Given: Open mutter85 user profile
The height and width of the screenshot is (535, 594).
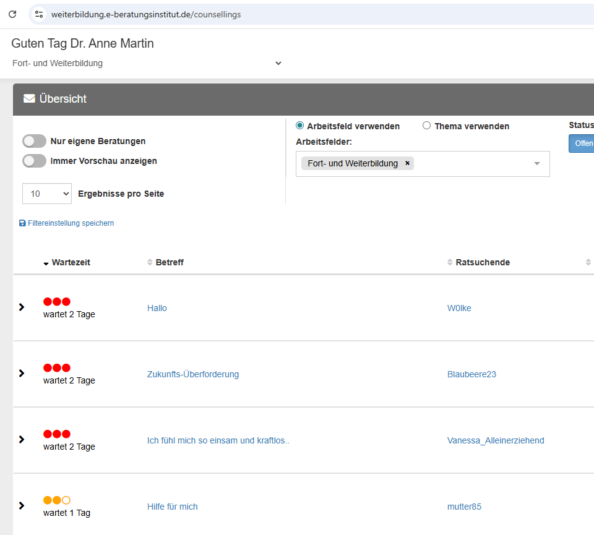Looking at the screenshot, I should click(464, 507).
